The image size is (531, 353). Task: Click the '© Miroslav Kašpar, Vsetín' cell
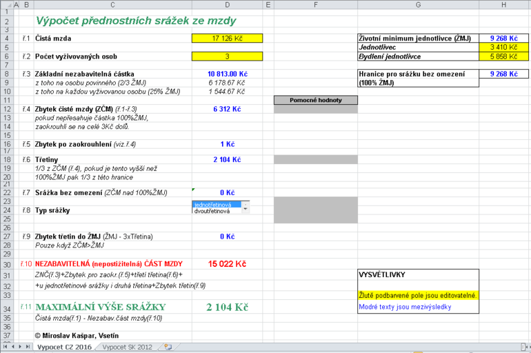click(77, 336)
